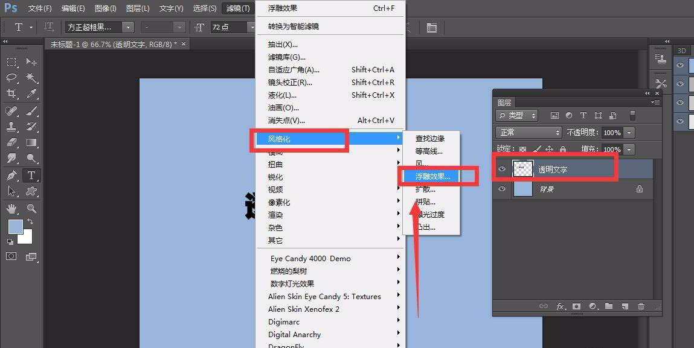Open the 图层(L) menu
Screen dimensions: 694x348
click(138, 8)
